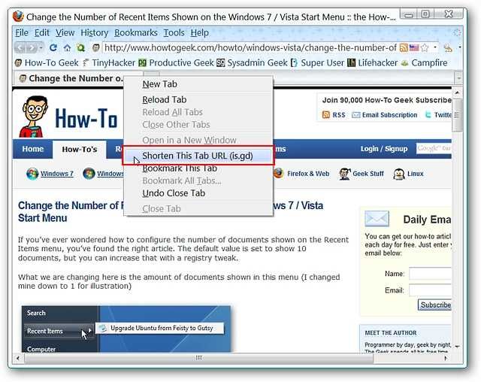The width and height of the screenshot is (481, 382).
Task: Click the add-on icon right of the address bar
Action: pyautogui.click(x=448, y=48)
